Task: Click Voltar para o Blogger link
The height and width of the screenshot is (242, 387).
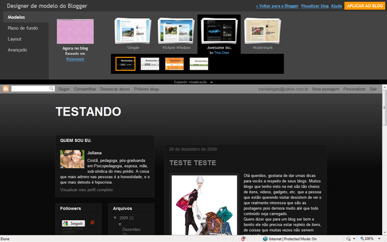Action: click(x=277, y=6)
